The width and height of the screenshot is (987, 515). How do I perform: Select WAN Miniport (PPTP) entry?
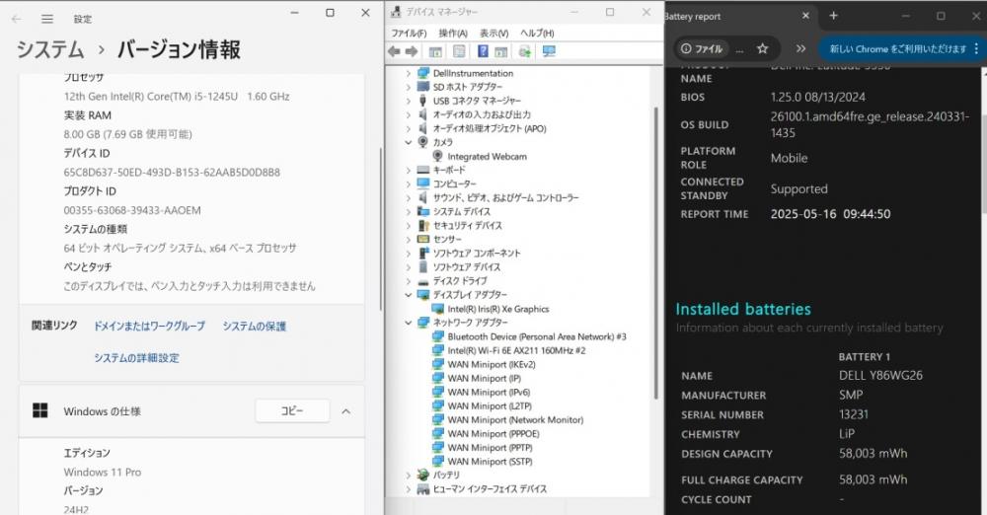pyautogui.click(x=491, y=448)
